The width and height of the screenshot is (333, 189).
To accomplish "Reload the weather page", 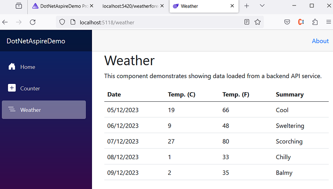I will 32,22.
